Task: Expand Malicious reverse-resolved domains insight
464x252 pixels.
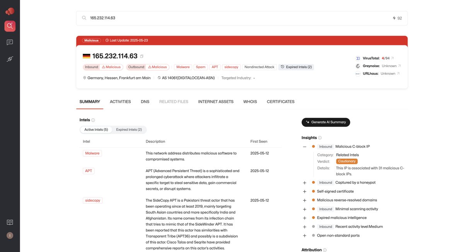Action: tap(305, 200)
